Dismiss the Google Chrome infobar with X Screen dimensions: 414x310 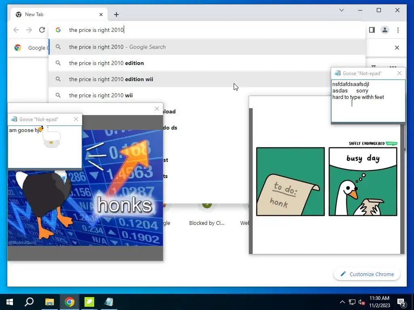[x=397, y=48]
